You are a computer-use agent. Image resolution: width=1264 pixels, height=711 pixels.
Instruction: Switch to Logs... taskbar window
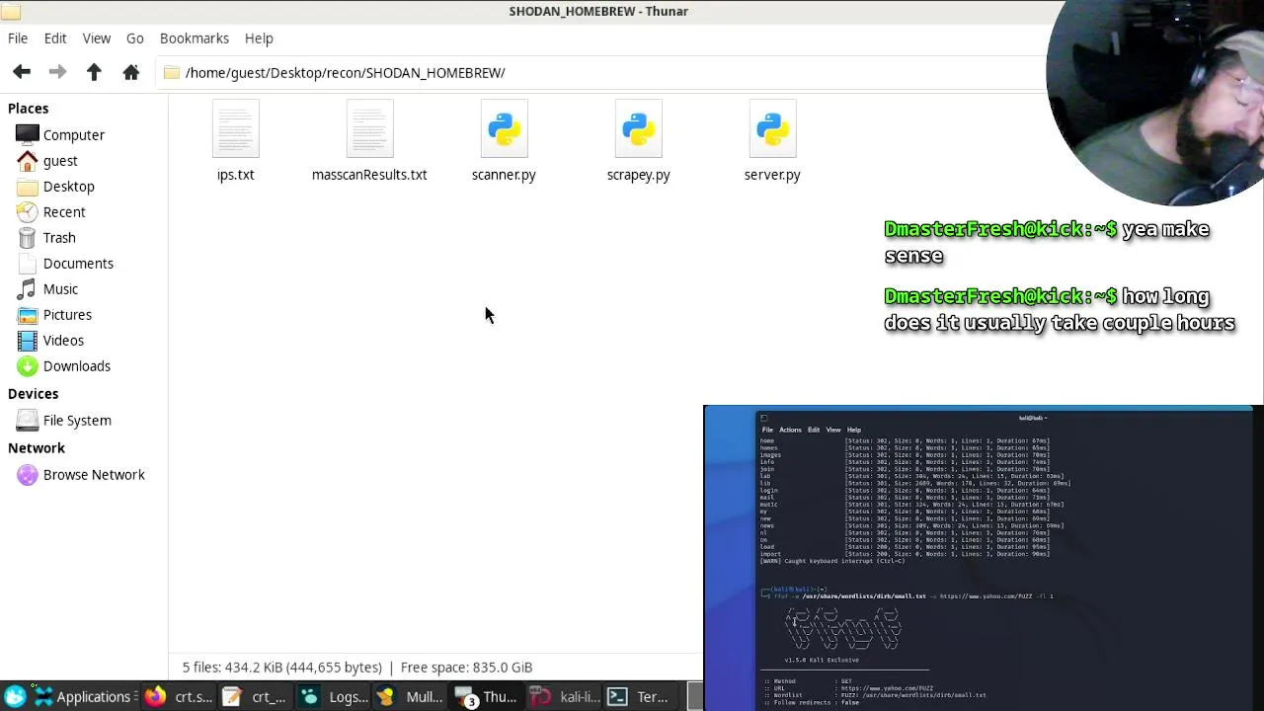pyautogui.click(x=335, y=696)
